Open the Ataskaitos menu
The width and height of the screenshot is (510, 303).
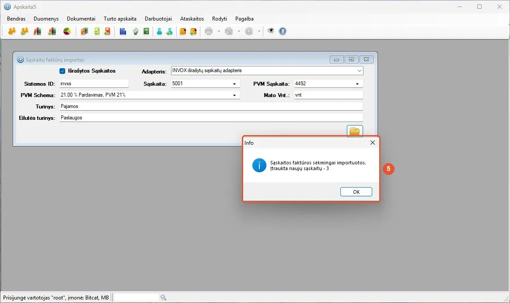tap(192, 19)
